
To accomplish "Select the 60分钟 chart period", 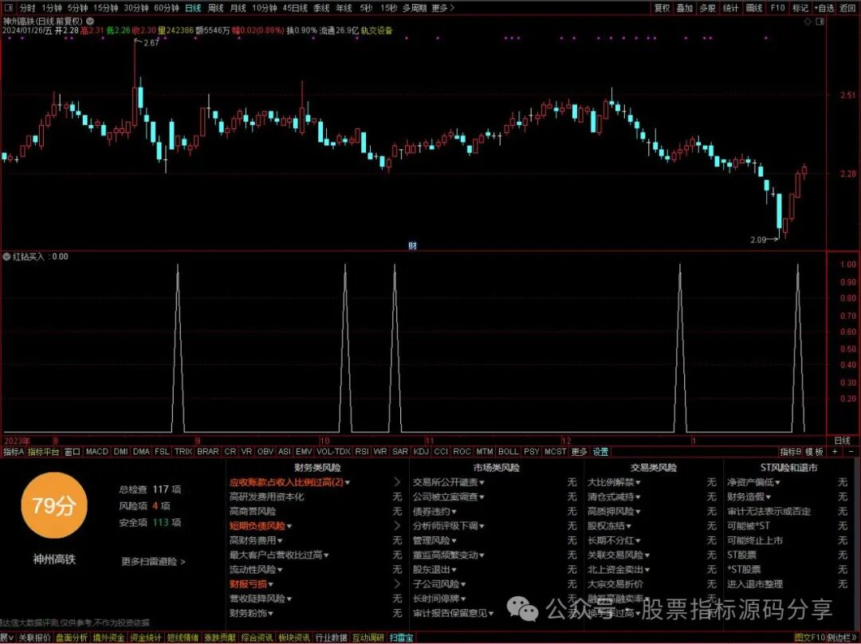I will click(167, 8).
